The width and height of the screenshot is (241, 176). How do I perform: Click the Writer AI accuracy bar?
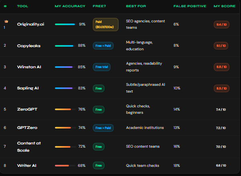click(x=66, y=166)
